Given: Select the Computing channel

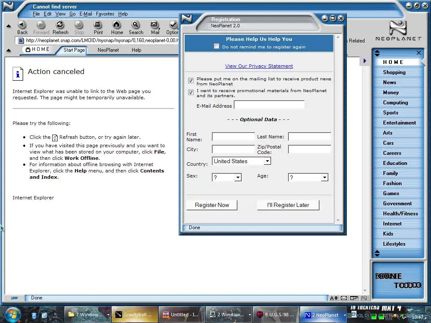Looking at the screenshot, I should click(395, 103).
